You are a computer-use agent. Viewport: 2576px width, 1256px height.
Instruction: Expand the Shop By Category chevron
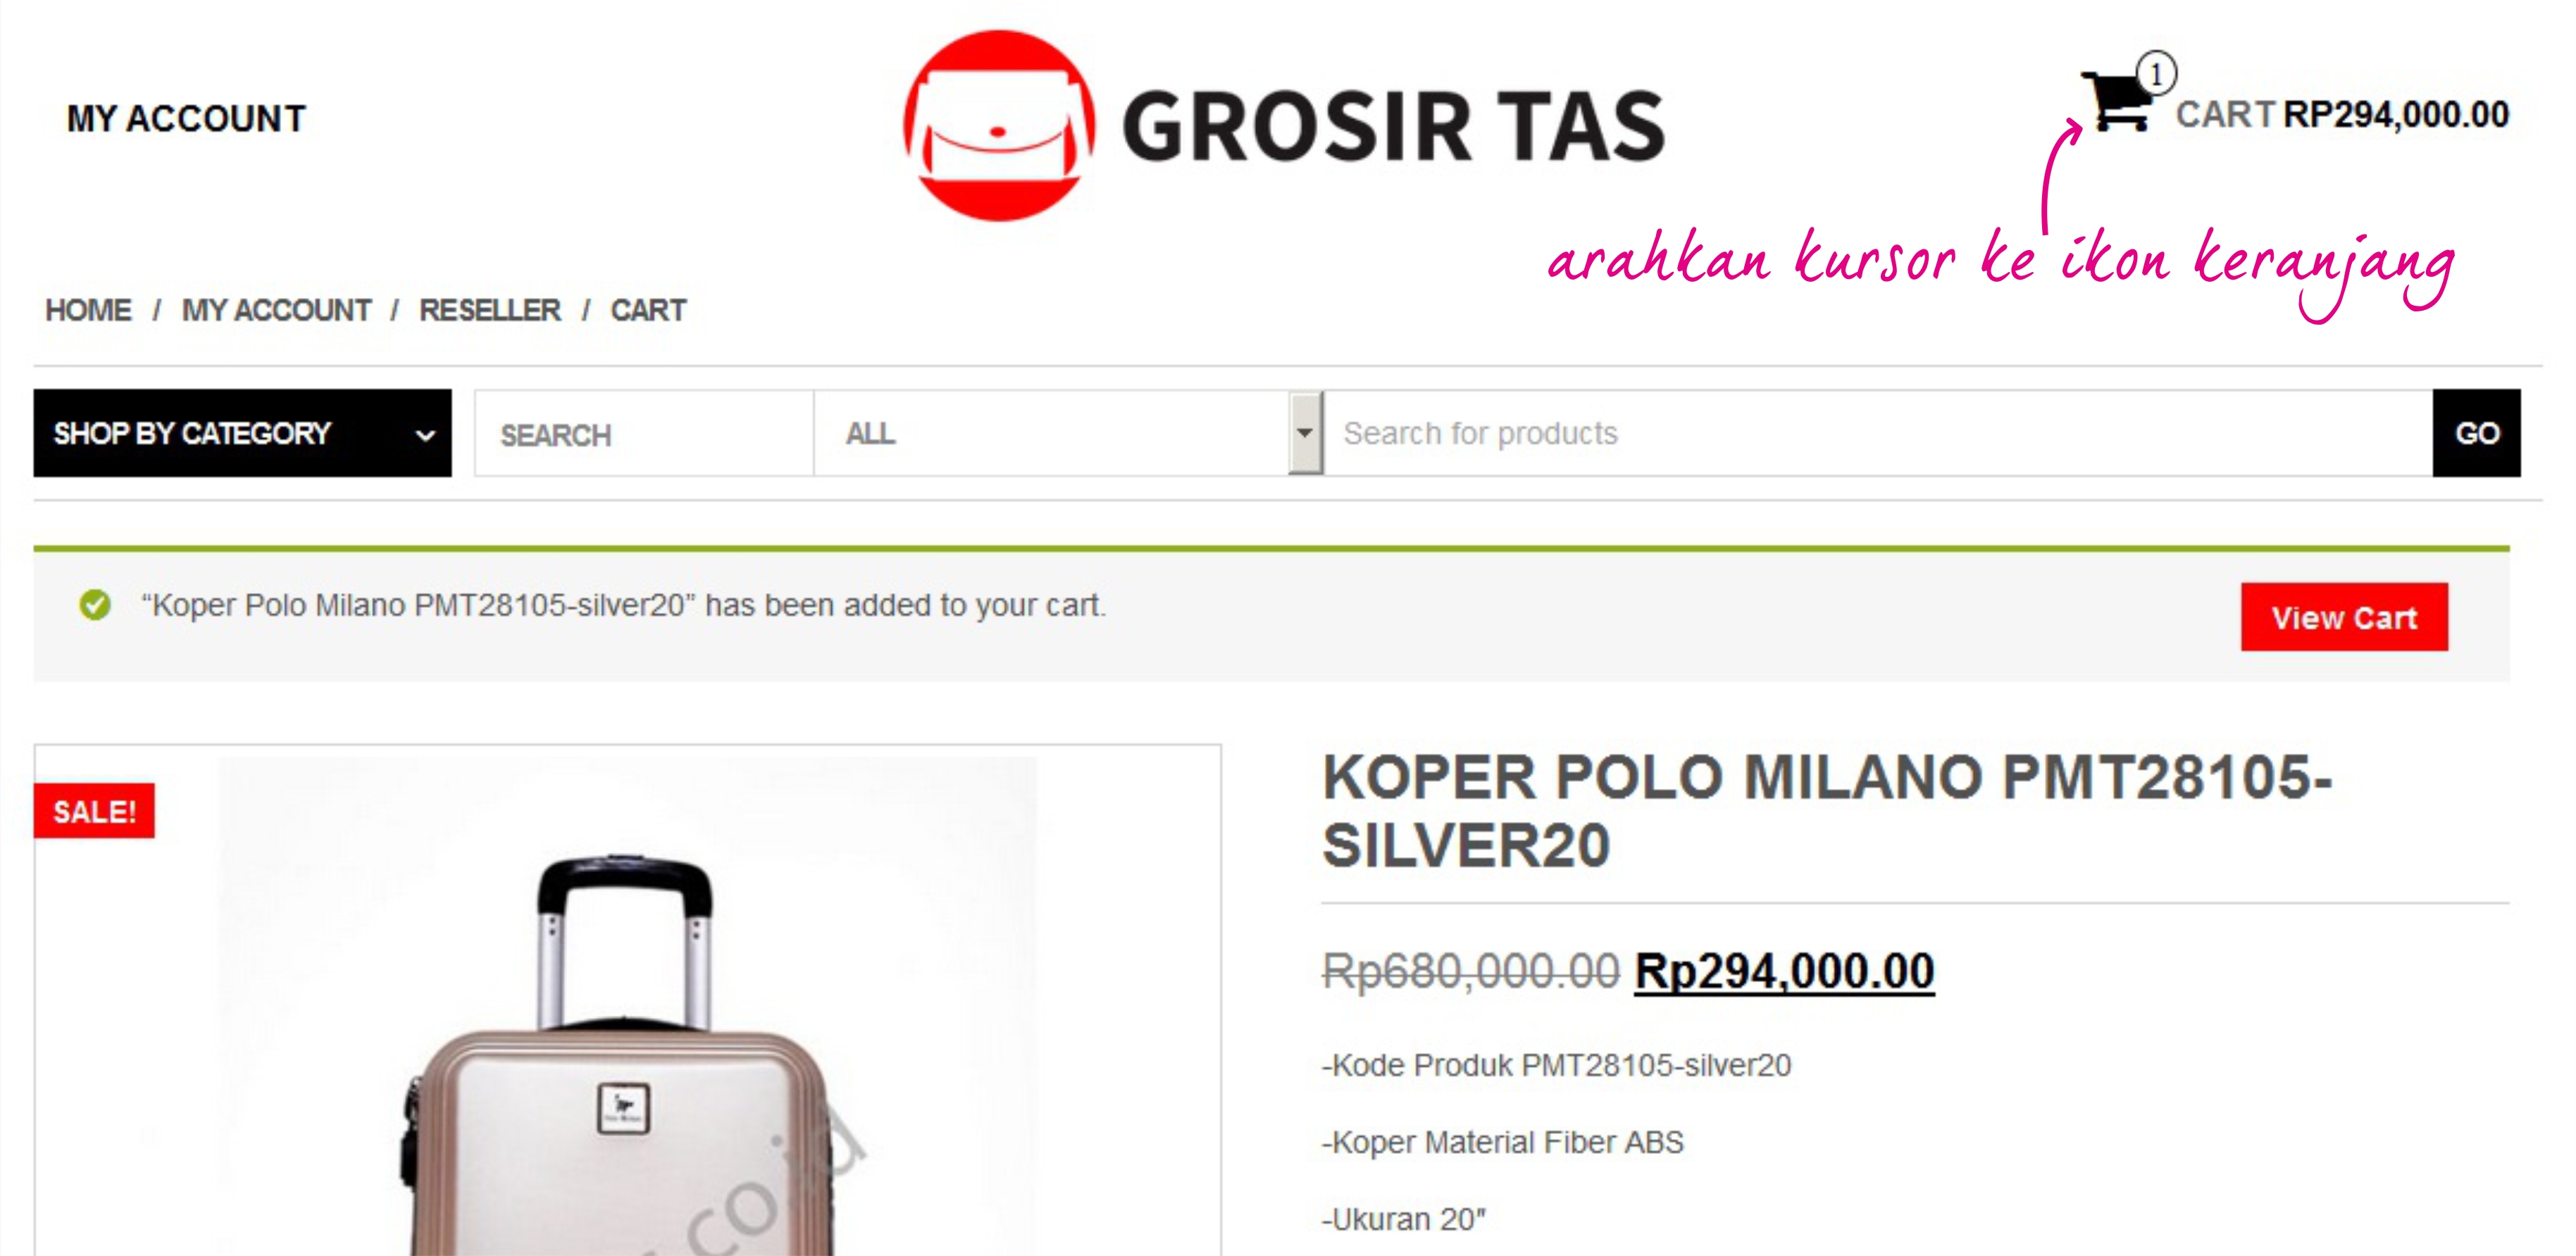(x=425, y=435)
